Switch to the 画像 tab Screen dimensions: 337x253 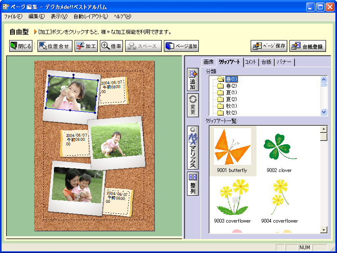point(209,62)
